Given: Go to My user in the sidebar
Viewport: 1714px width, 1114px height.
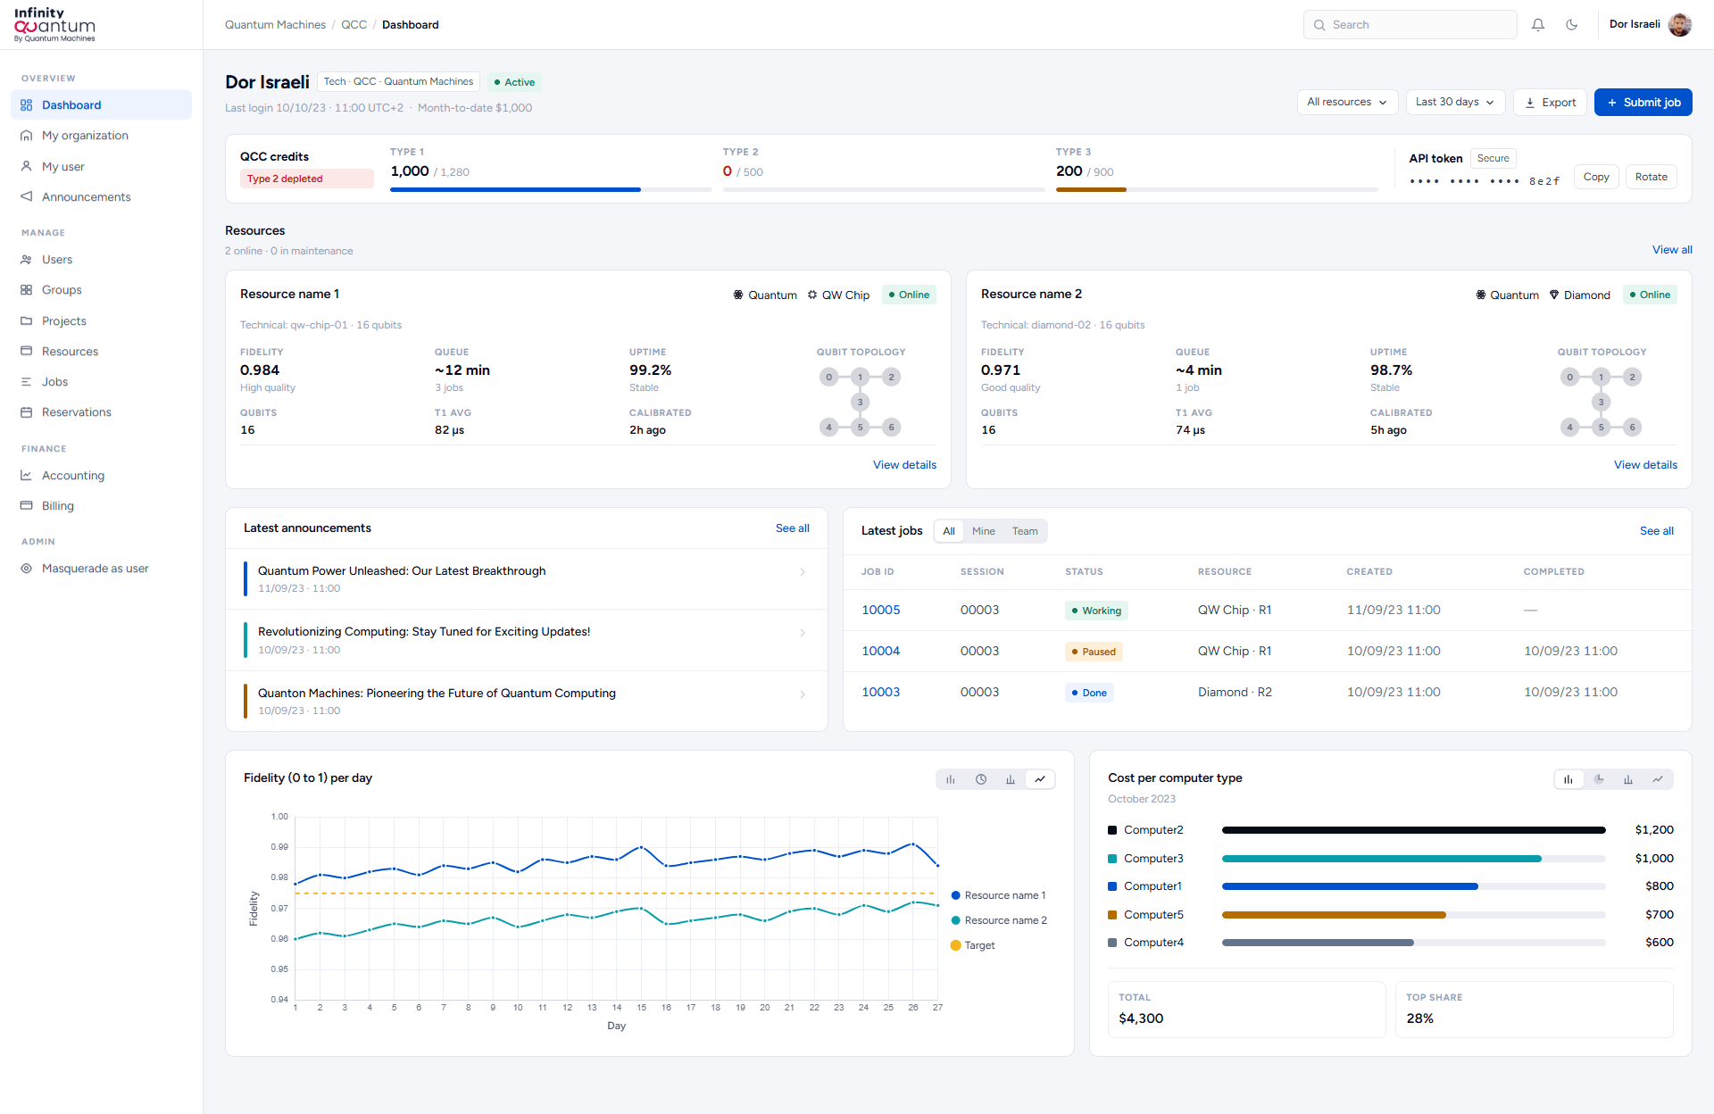Looking at the screenshot, I should point(101,167).
